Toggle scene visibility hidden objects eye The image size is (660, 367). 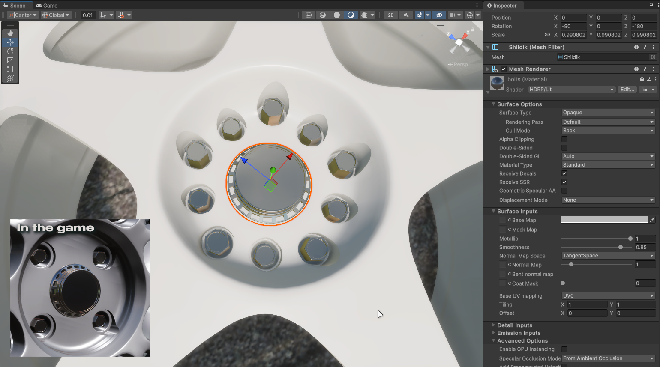(439, 15)
